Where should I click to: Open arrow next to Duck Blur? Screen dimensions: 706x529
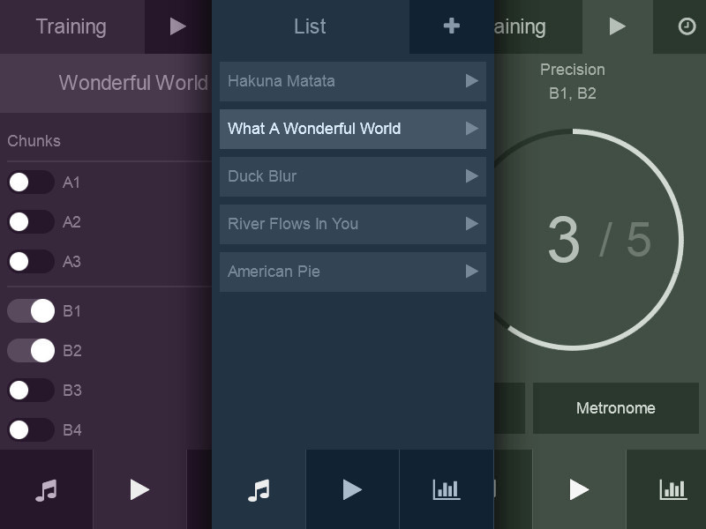[471, 176]
